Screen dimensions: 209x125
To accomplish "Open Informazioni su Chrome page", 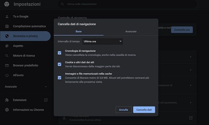I will 25,110.
